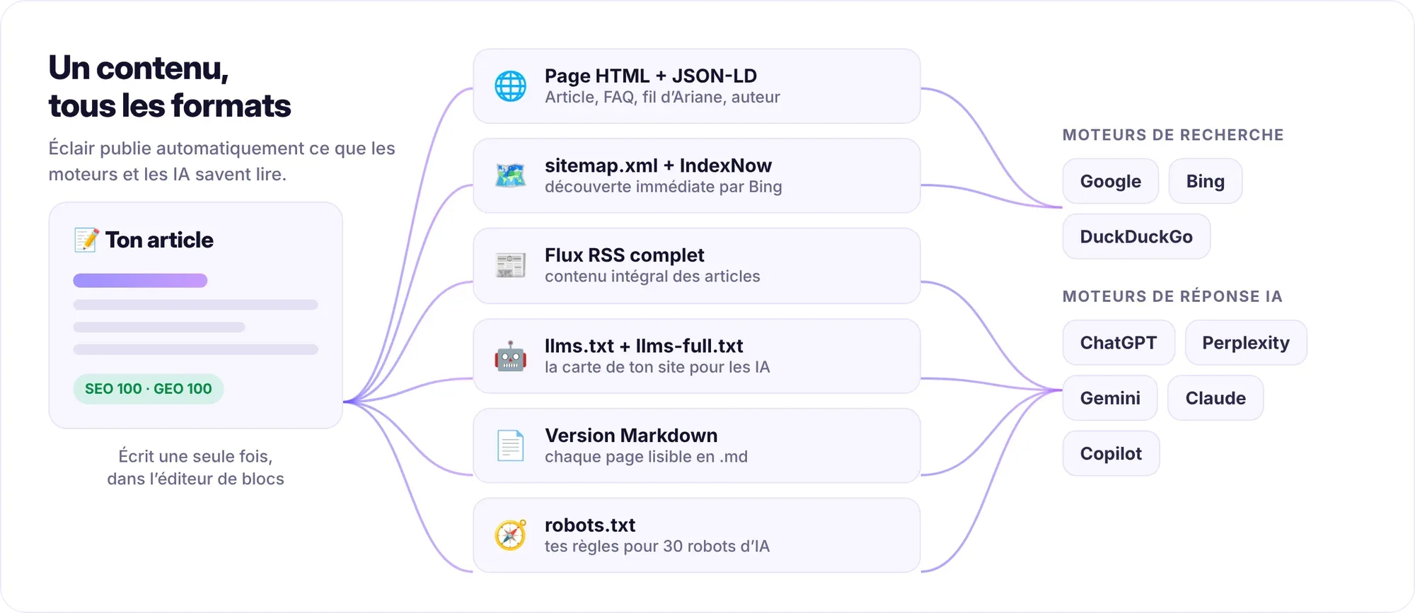Click the globe icon beside Page HTML + JSON-LD
Image resolution: width=1415 pixels, height=613 pixels.
click(x=510, y=86)
